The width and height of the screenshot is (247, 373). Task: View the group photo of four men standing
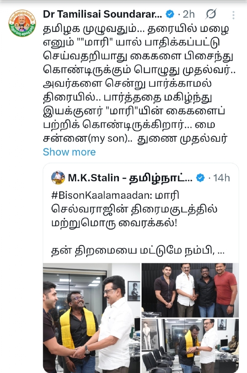pos(190,290)
